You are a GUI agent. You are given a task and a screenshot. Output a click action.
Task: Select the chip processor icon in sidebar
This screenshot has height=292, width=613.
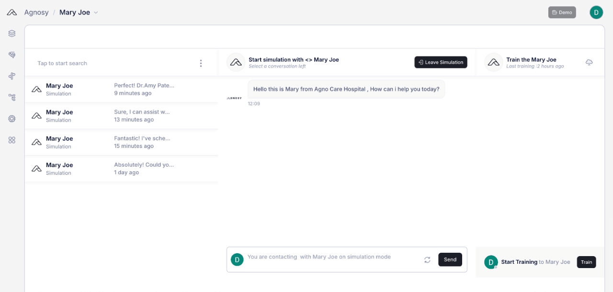click(12, 119)
